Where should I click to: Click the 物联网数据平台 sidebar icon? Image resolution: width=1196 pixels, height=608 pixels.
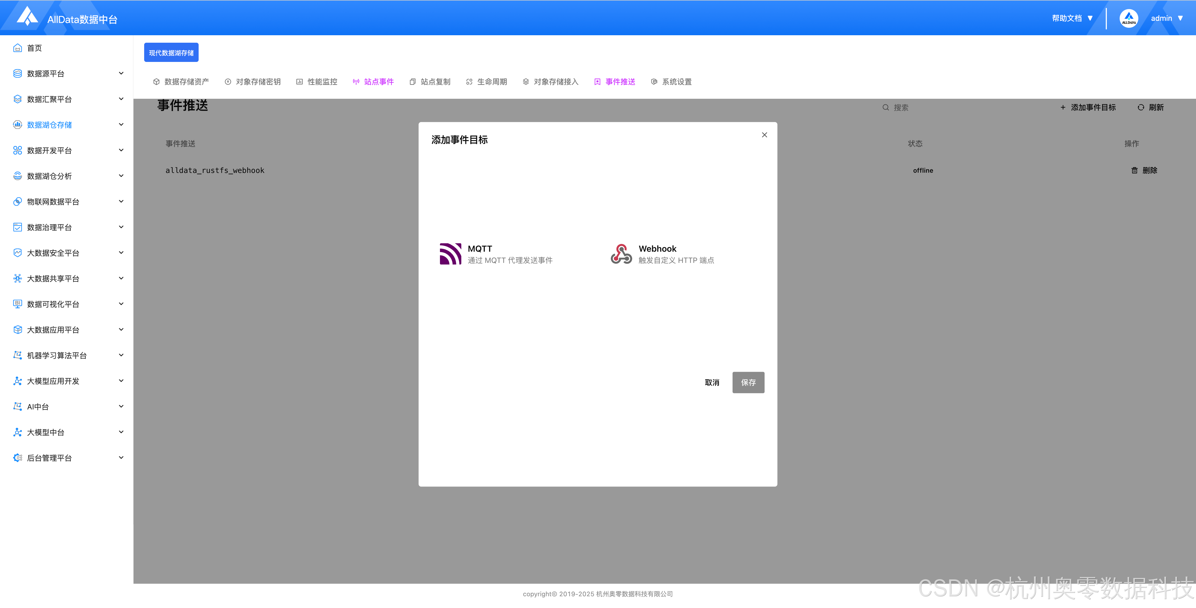tap(18, 202)
